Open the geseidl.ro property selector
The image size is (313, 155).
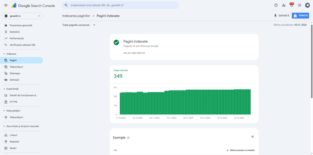pos(22,16)
